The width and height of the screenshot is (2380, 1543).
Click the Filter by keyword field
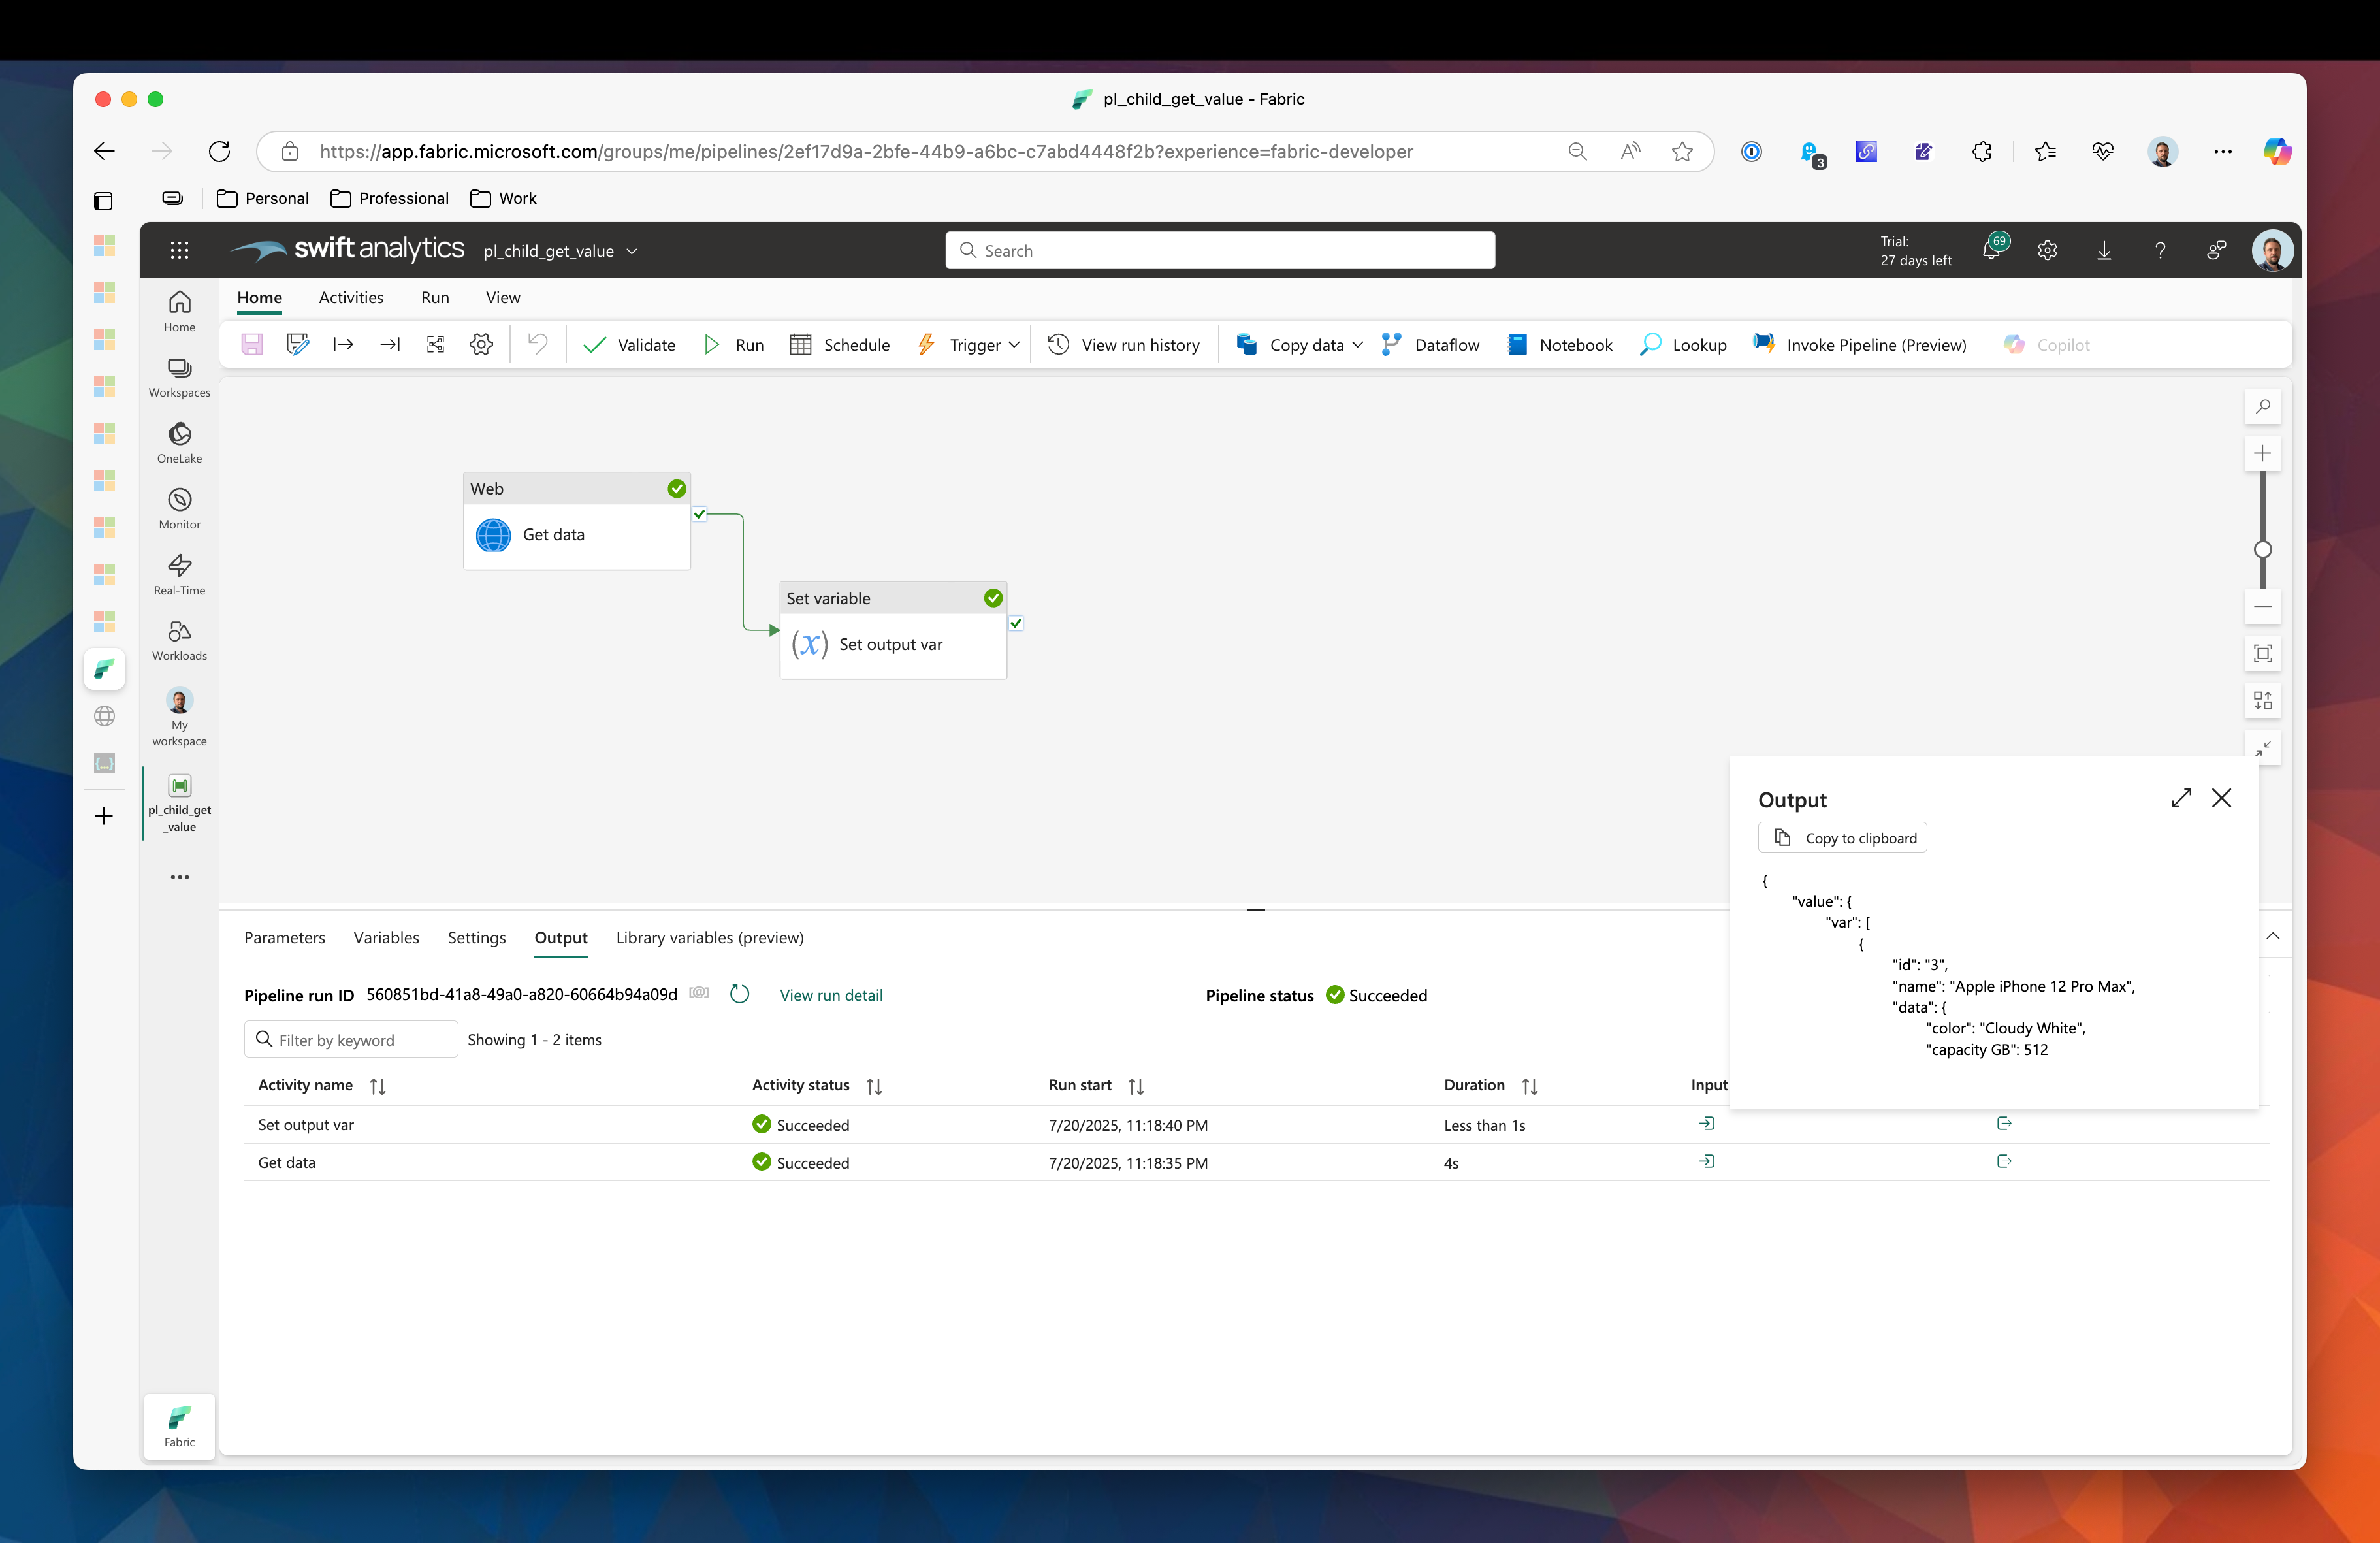[x=351, y=1039]
